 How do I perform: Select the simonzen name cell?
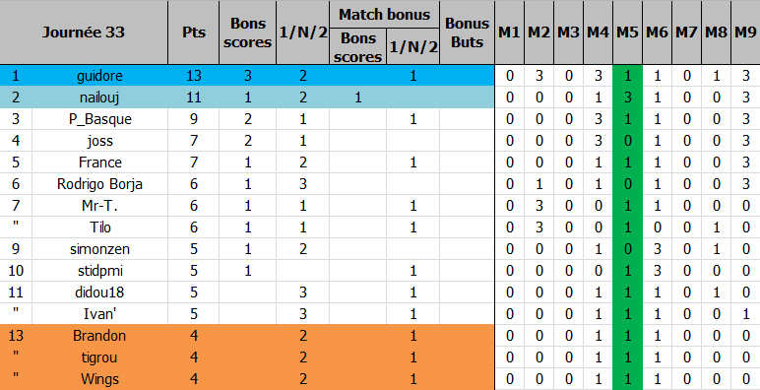coord(99,249)
